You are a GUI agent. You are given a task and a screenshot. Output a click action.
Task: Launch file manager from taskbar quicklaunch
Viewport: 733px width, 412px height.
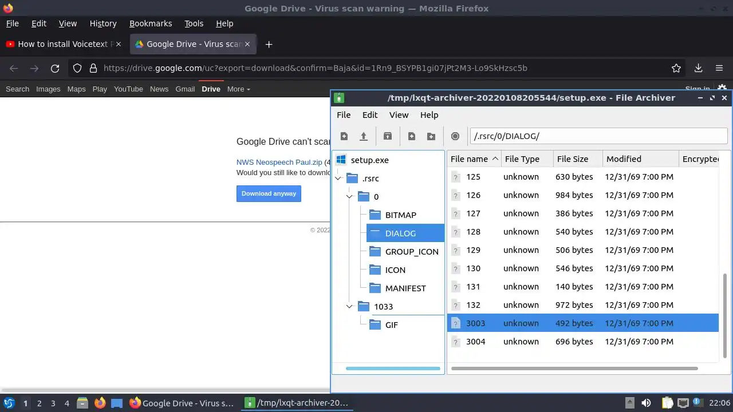(x=82, y=403)
